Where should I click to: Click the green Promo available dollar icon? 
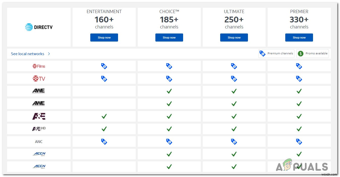pyautogui.click(x=300, y=53)
